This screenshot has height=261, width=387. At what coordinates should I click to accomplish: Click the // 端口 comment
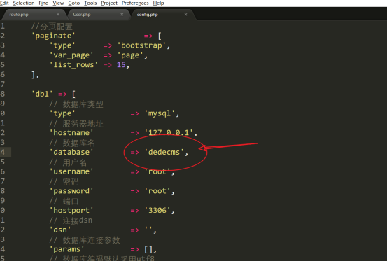(x=64, y=202)
